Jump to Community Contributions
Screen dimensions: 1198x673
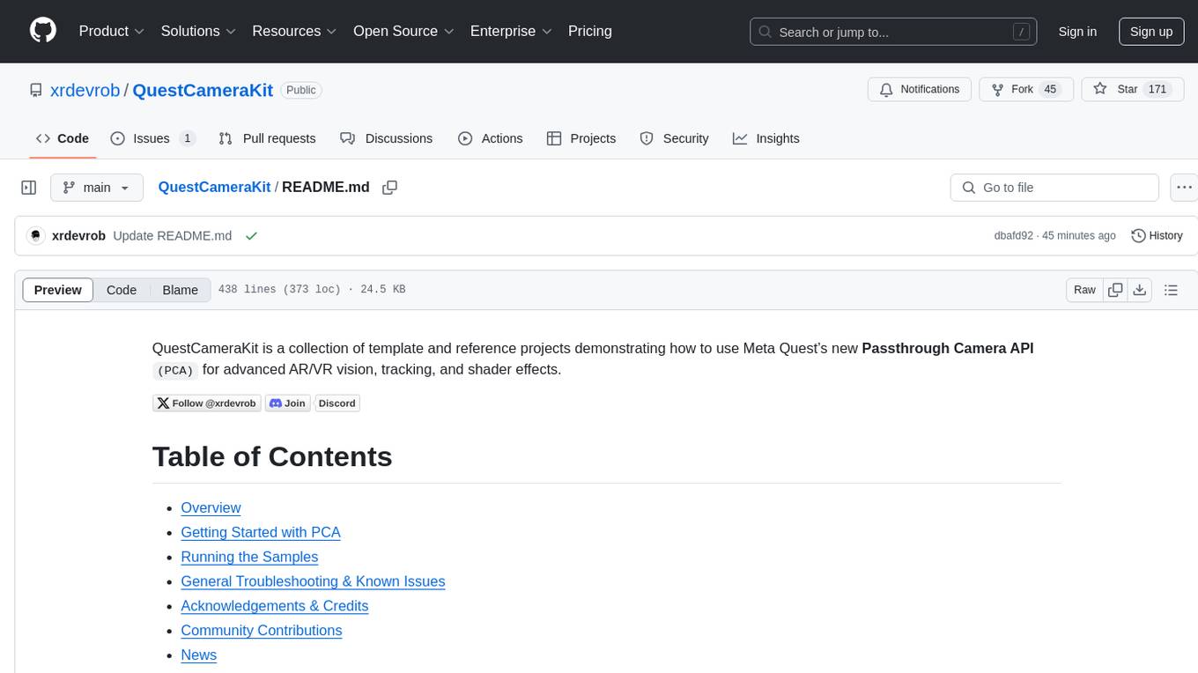tap(262, 631)
